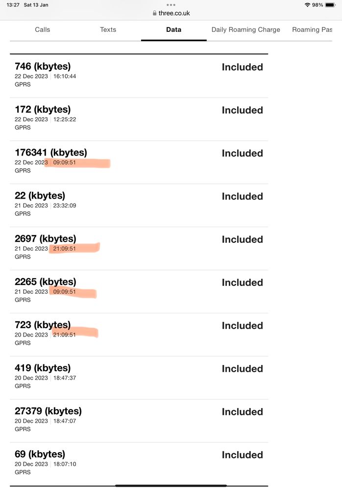The width and height of the screenshot is (342, 490).
Task: Open the Calls tab
Action: [x=43, y=30]
